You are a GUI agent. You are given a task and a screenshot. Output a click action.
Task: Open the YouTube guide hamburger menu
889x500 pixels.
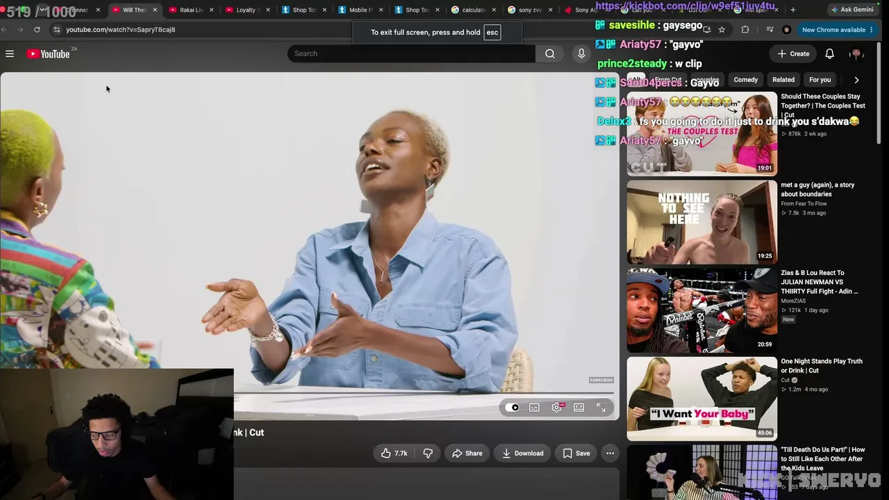(10, 53)
